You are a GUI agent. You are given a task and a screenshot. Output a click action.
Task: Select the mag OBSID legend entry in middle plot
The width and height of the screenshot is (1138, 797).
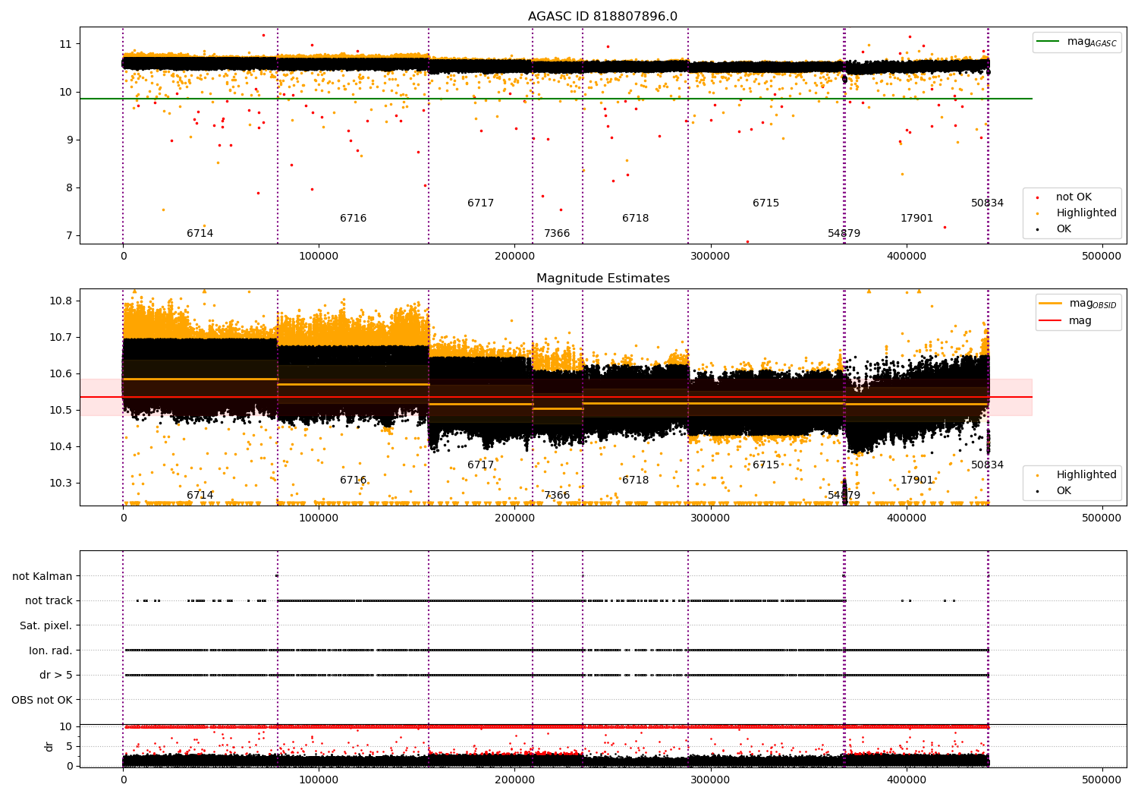[1078, 304]
